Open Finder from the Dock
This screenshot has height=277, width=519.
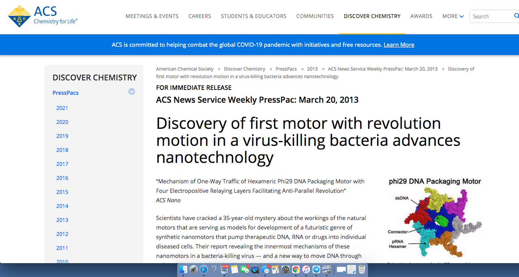pyautogui.click(x=183, y=269)
